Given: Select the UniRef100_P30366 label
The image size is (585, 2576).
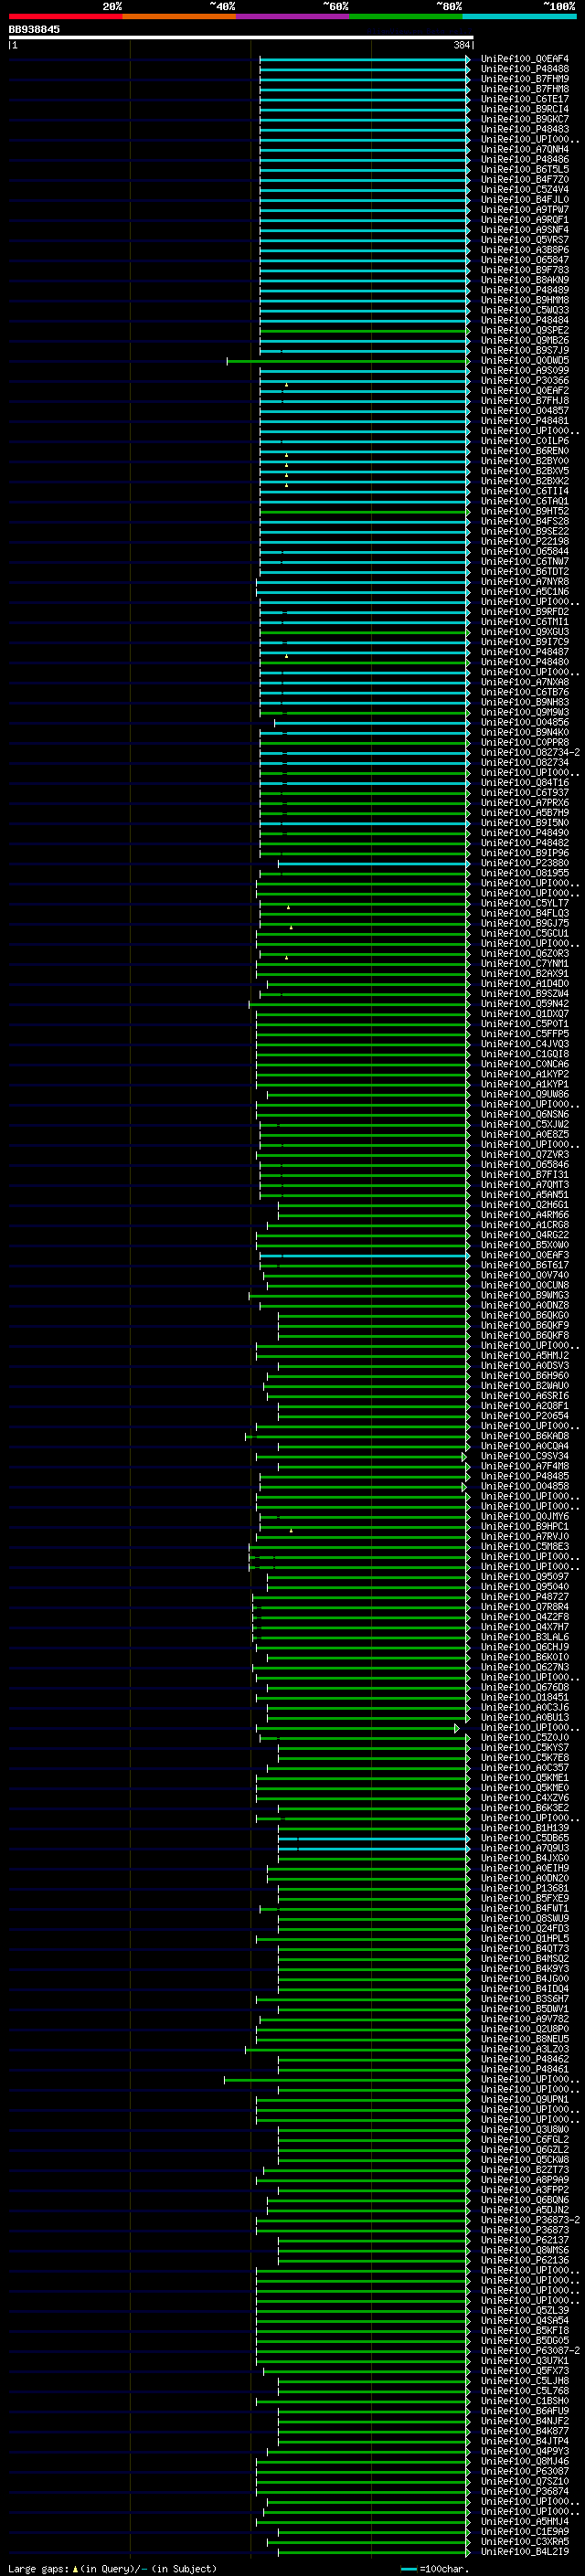Looking at the screenshot, I should (525, 381).
